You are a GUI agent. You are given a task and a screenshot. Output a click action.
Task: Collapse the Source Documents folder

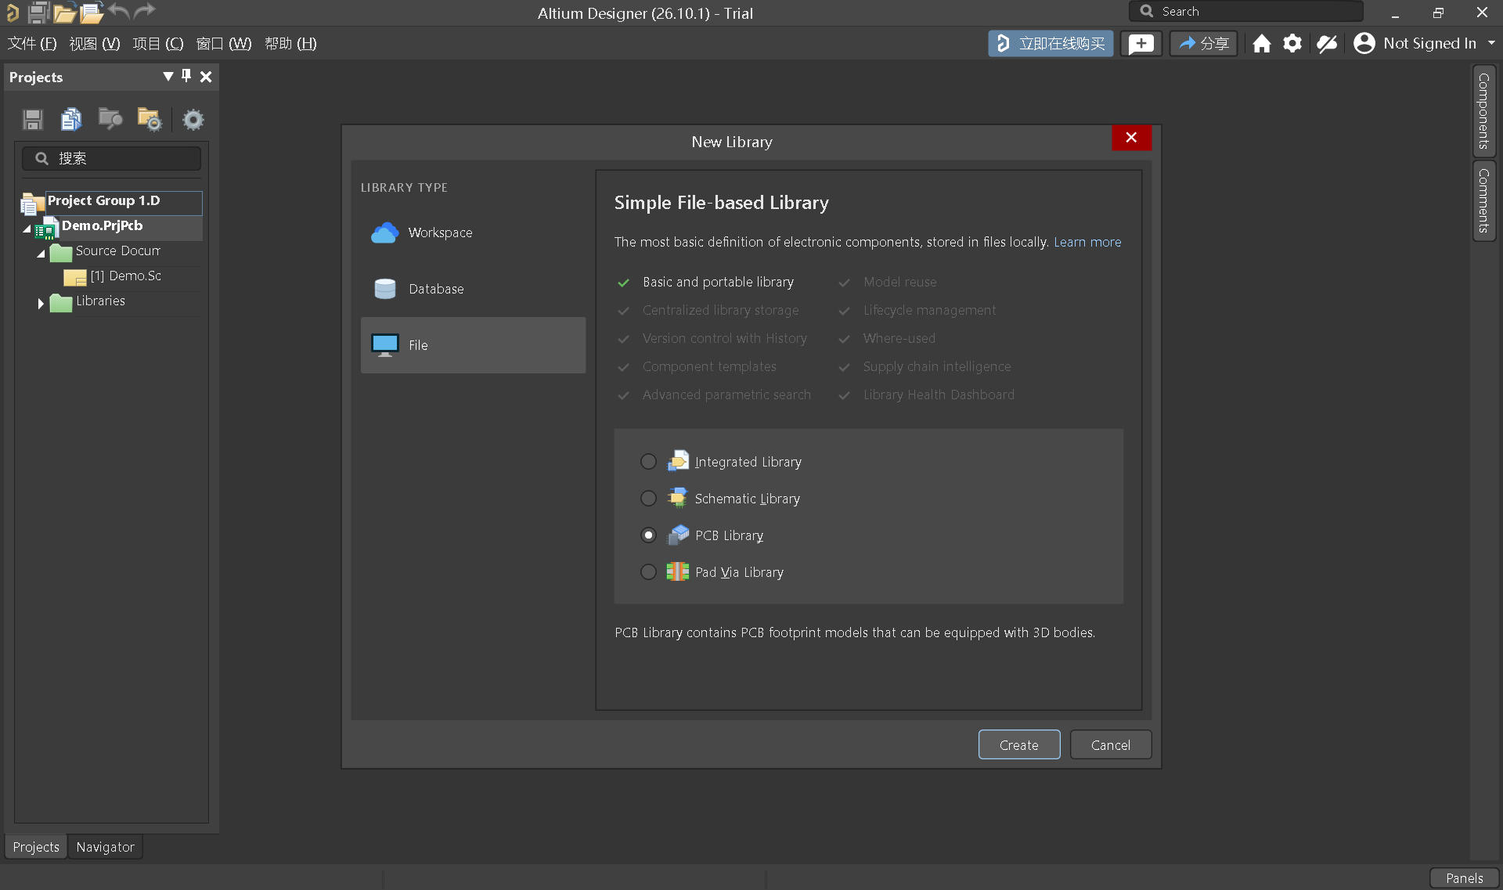click(x=41, y=254)
